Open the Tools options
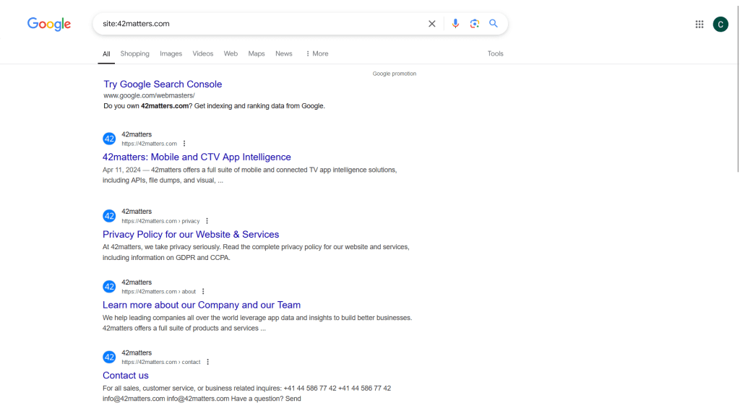 [495, 53]
